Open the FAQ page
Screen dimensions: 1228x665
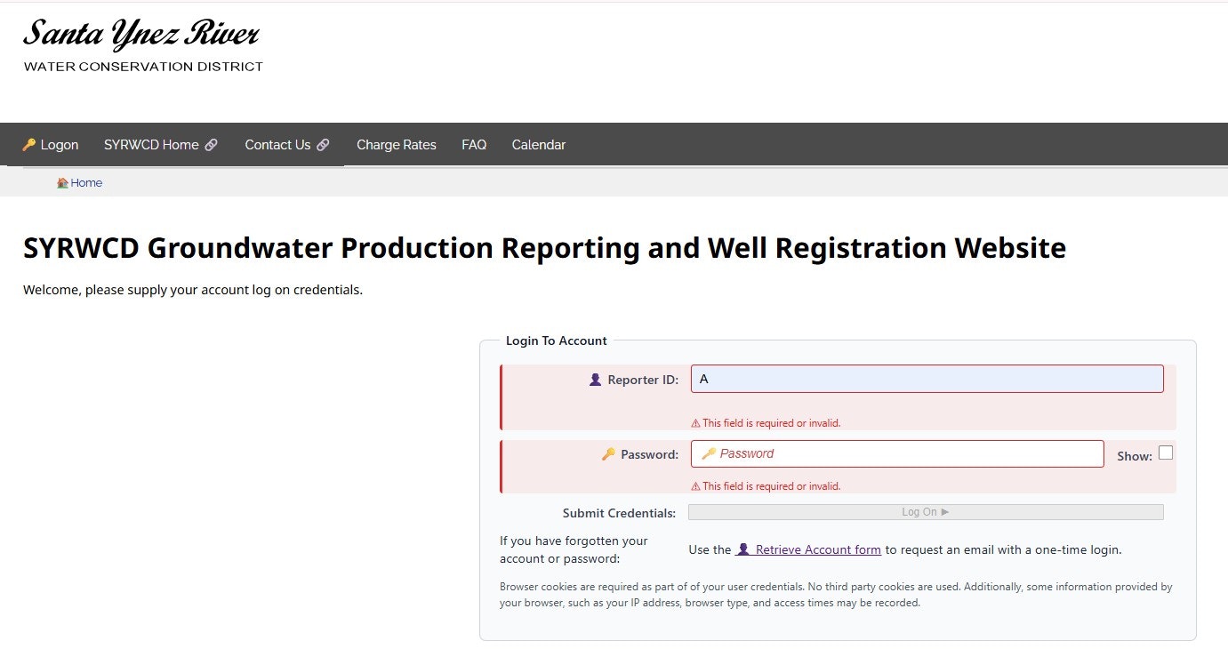point(474,145)
